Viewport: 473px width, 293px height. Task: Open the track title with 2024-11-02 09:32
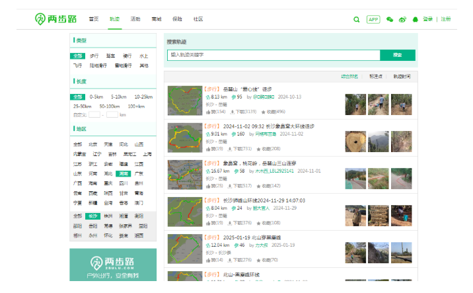pyautogui.click(x=268, y=126)
